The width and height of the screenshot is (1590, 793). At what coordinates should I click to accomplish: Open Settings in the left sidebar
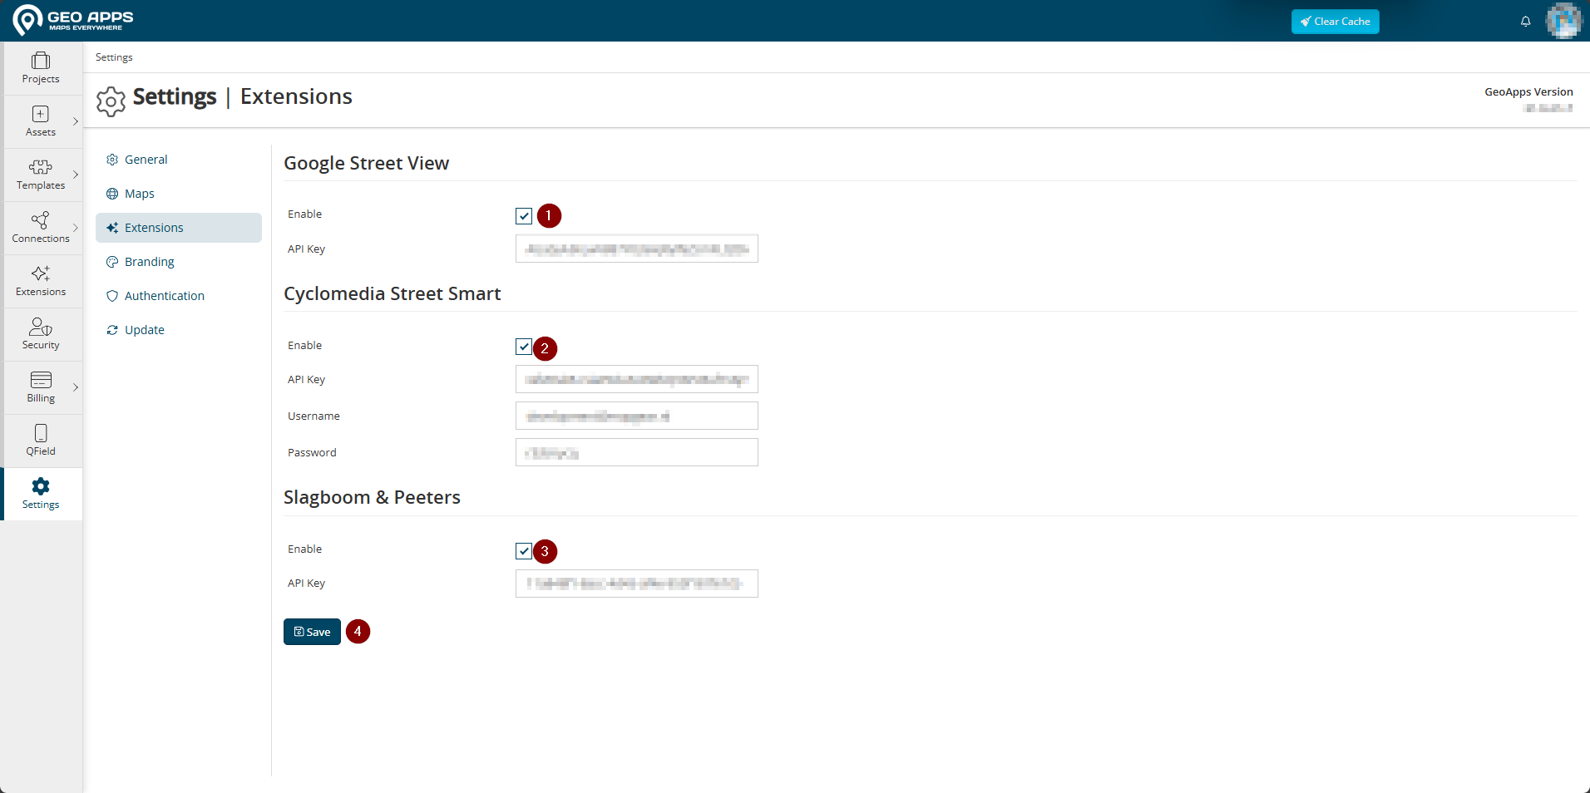(x=41, y=494)
